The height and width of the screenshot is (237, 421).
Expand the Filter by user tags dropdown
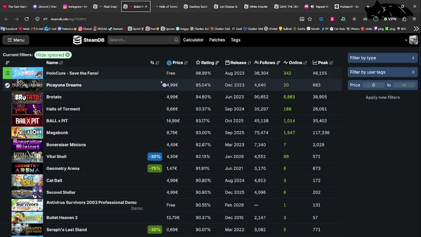(x=383, y=72)
